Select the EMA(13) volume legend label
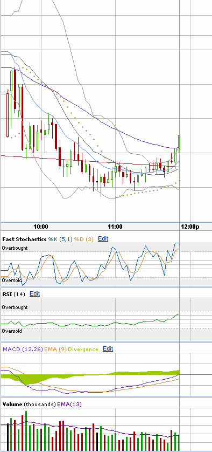Screen dimensions: 212x452 69,405
